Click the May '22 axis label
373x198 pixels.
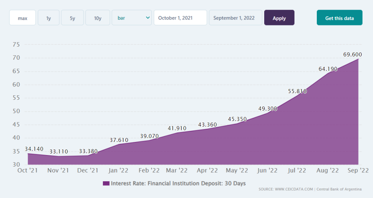click(237, 170)
